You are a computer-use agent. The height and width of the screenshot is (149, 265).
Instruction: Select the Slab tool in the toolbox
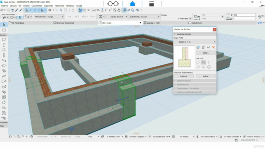[x=4, y=66]
